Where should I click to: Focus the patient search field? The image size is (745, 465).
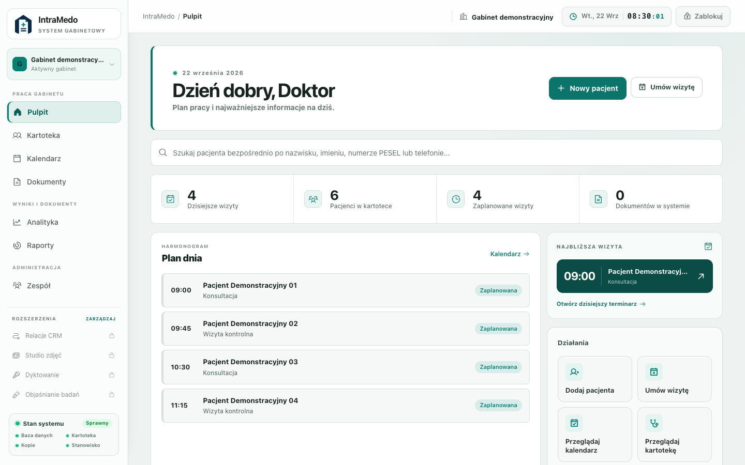[437, 152]
